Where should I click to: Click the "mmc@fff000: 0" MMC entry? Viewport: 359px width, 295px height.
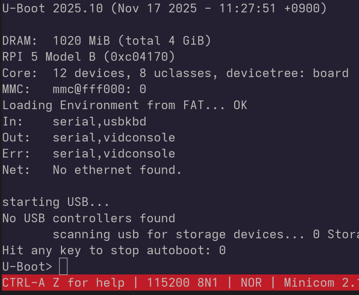(99, 89)
